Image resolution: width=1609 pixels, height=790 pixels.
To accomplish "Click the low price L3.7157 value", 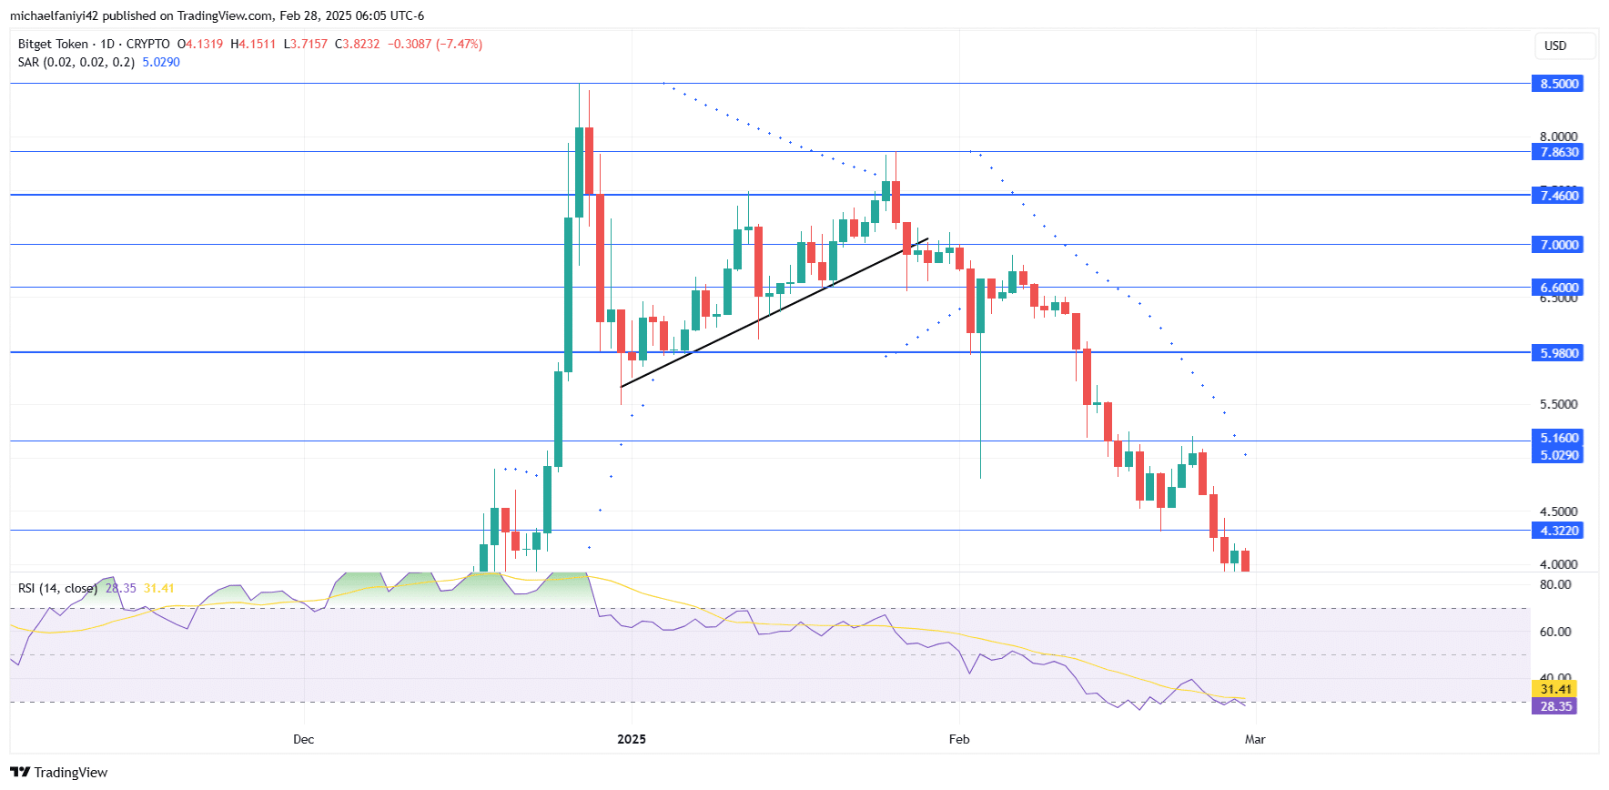I will pyautogui.click(x=306, y=44).
